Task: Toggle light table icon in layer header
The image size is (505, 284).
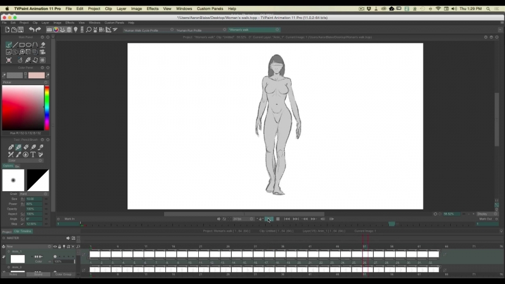Action: [x=64, y=247]
